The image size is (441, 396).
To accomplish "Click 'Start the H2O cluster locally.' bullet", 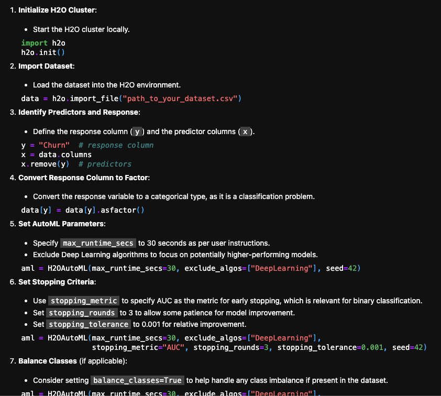I will (x=81, y=29).
